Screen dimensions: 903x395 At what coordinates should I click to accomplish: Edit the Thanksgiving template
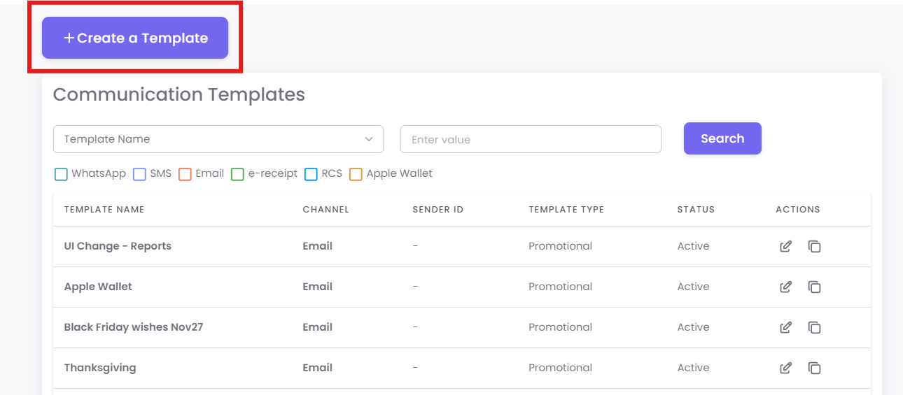tap(785, 368)
